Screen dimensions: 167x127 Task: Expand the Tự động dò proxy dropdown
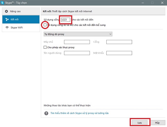click(78, 34)
